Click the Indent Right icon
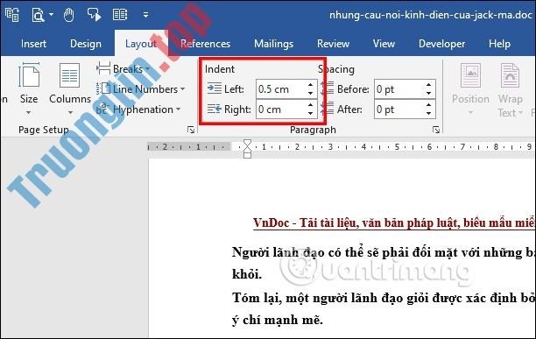Viewport: 536px width, 339px height. click(215, 109)
